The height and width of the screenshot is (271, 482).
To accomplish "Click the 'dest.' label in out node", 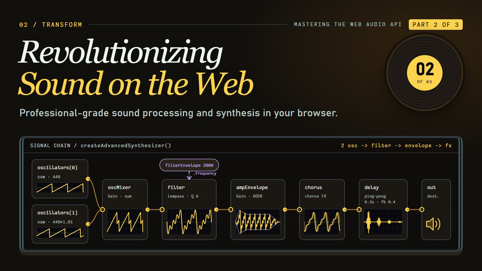I will pos(433,196).
